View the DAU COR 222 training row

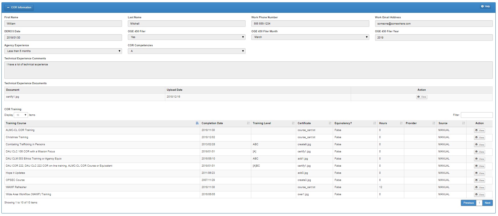tap(479, 166)
